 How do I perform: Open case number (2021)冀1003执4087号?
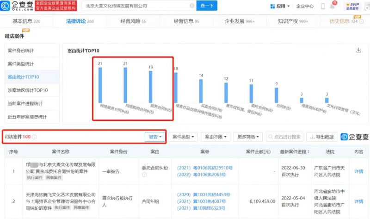(201, 201)
